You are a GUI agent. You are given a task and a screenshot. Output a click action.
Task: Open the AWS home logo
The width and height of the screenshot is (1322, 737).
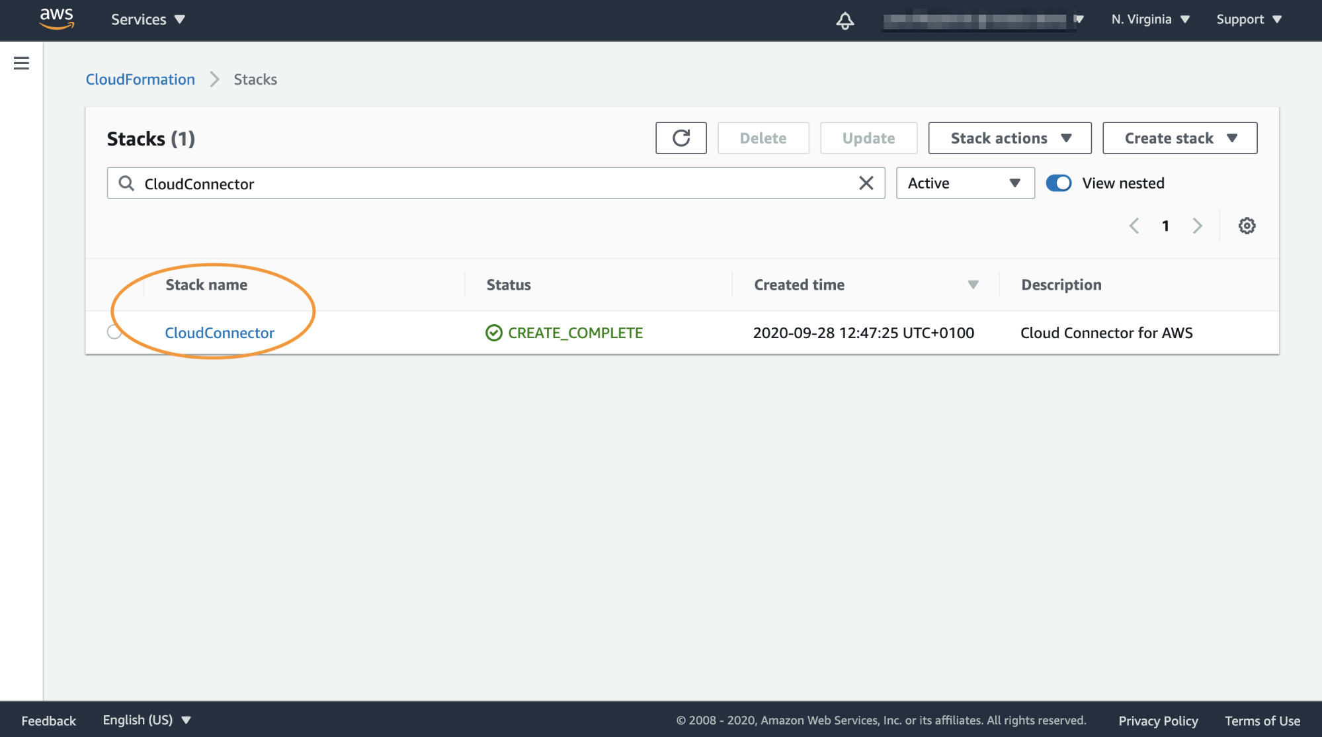click(x=57, y=19)
